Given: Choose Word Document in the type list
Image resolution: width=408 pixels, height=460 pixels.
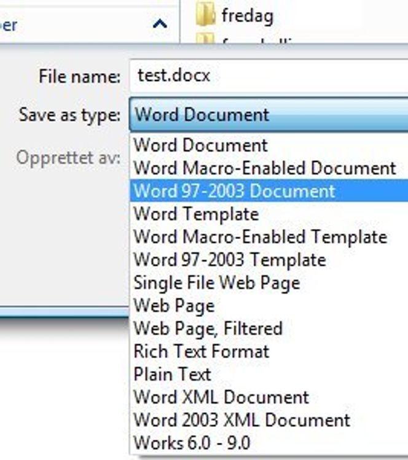Looking at the screenshot, I should (x=269, y=145).
